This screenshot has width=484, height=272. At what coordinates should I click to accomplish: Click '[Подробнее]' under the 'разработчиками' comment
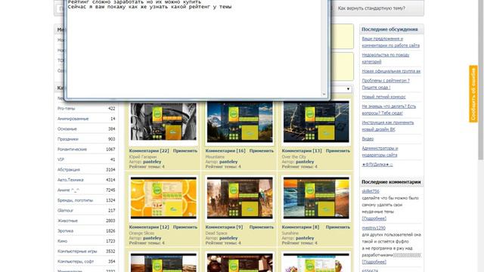click(374, 262)
